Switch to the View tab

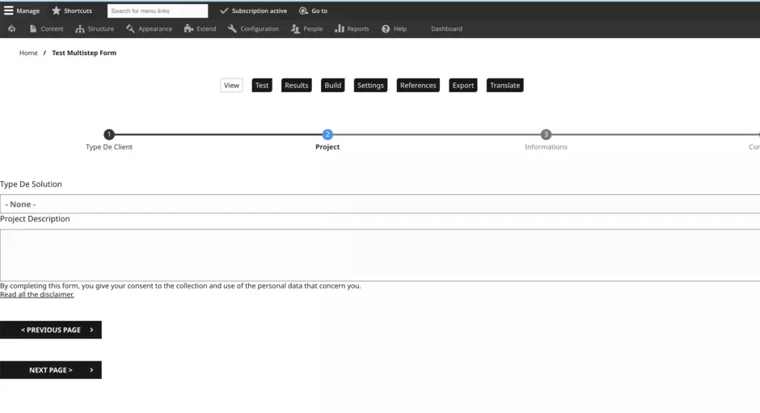click(x=231, y=86)
